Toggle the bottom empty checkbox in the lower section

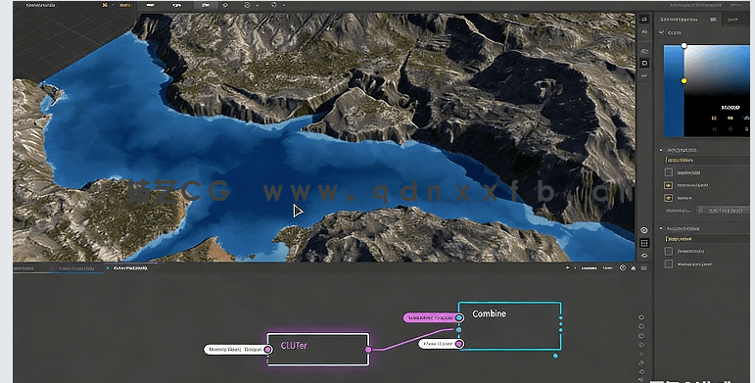click(x=668, y=264)
